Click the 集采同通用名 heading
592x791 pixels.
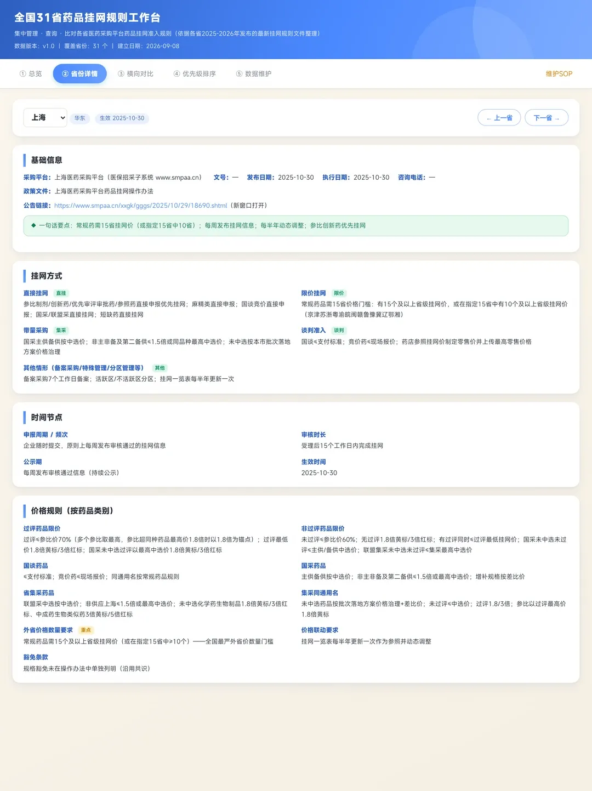(320, 593)
